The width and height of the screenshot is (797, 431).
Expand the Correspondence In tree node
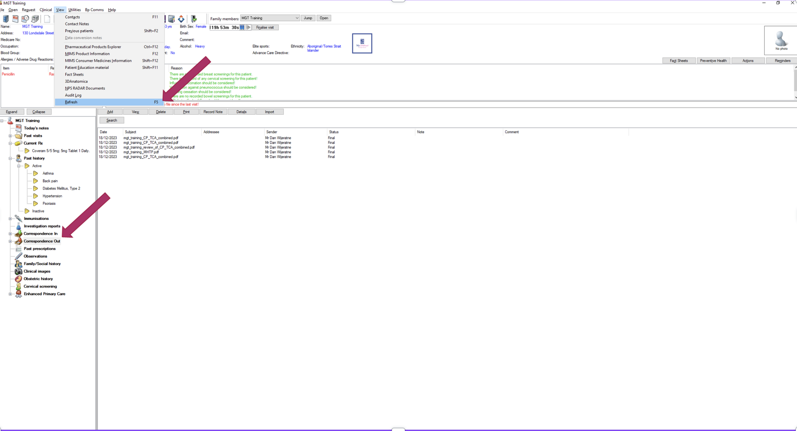[10, 234]
